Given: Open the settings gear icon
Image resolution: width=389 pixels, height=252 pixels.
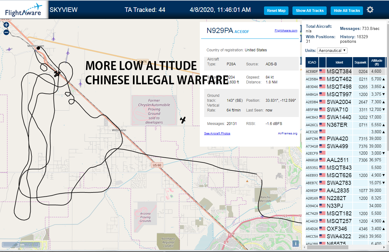Looking at the screenshot, I should coord(370,10).
